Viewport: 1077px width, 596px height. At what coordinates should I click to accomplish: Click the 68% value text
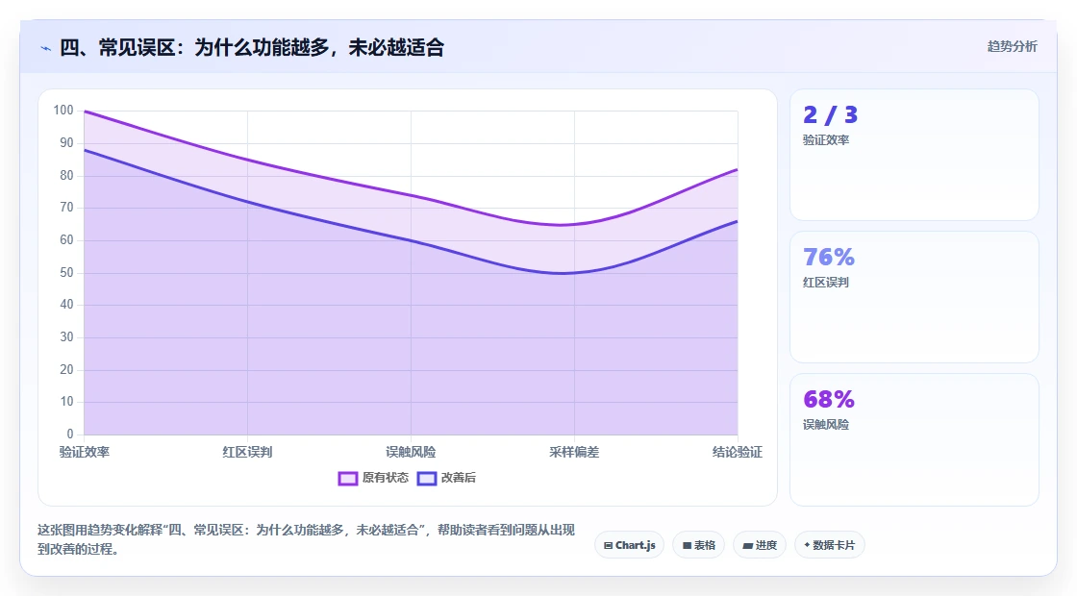[x=829, y=399]
